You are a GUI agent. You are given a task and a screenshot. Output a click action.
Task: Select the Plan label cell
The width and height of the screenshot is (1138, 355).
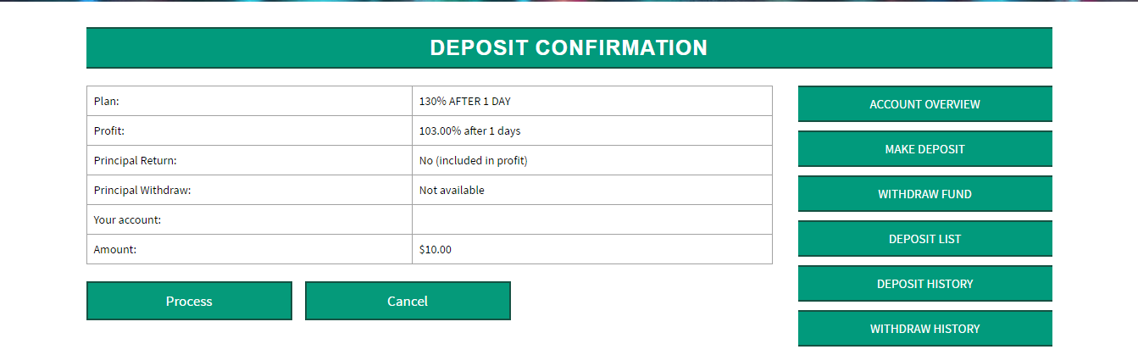(x=107, y=101)
